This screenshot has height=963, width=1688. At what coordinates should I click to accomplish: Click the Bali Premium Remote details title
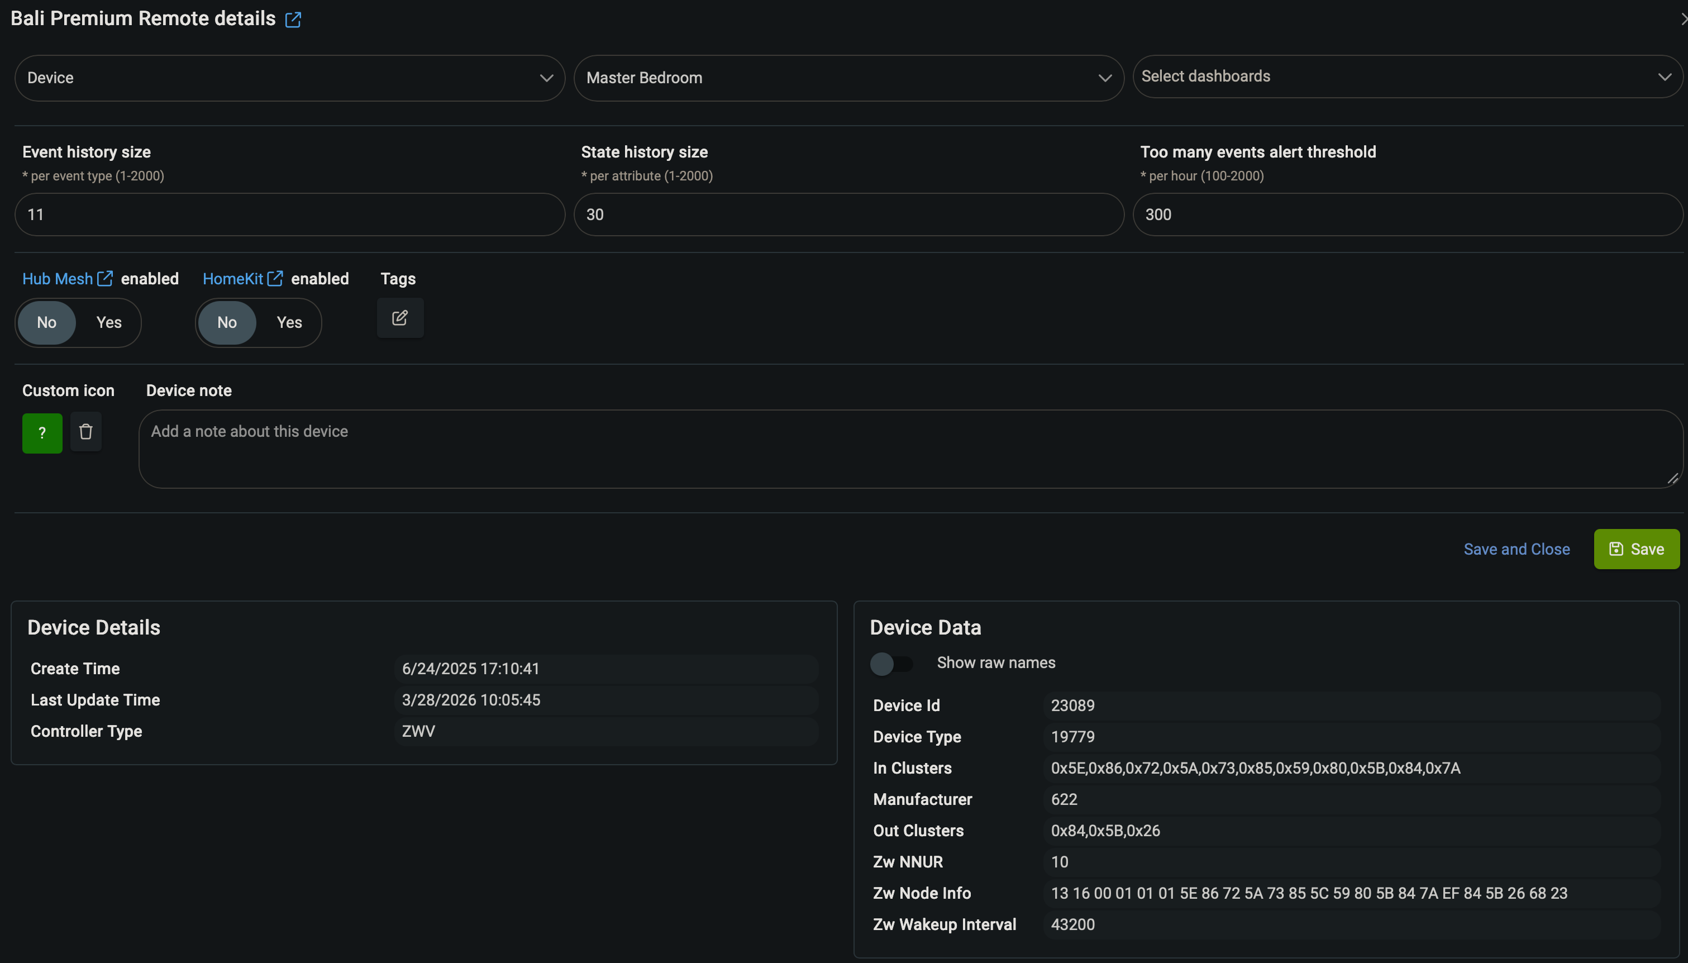pos(143,18)
